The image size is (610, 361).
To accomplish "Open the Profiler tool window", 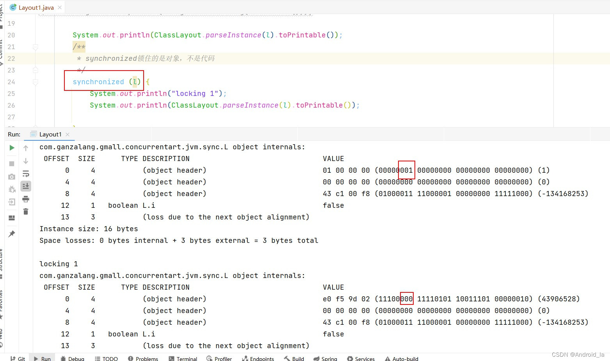I will pos(219,358).
